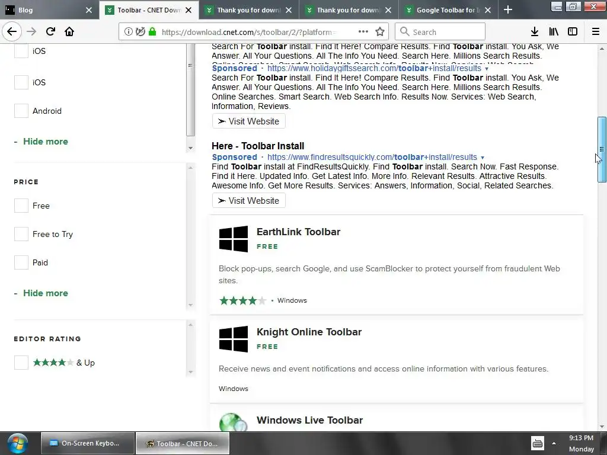Click price filter scroll up arrow
This screenshot has width=607, height=455.
coord(190,168)
